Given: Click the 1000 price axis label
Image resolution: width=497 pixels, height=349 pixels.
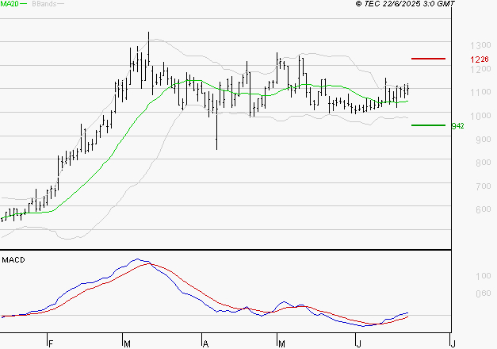Looking at the screenshot, I should [480, 116].
